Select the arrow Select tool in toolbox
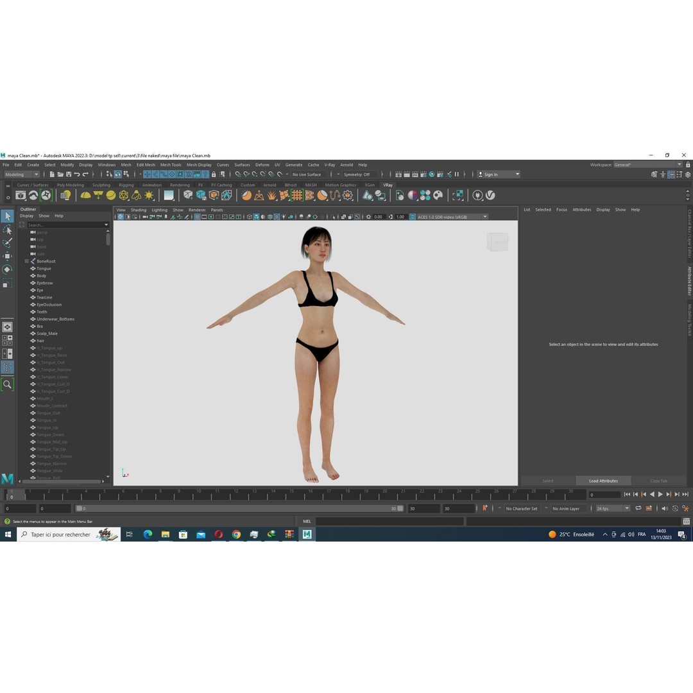This screenshot has width=693, height=693. click(8, 216)
